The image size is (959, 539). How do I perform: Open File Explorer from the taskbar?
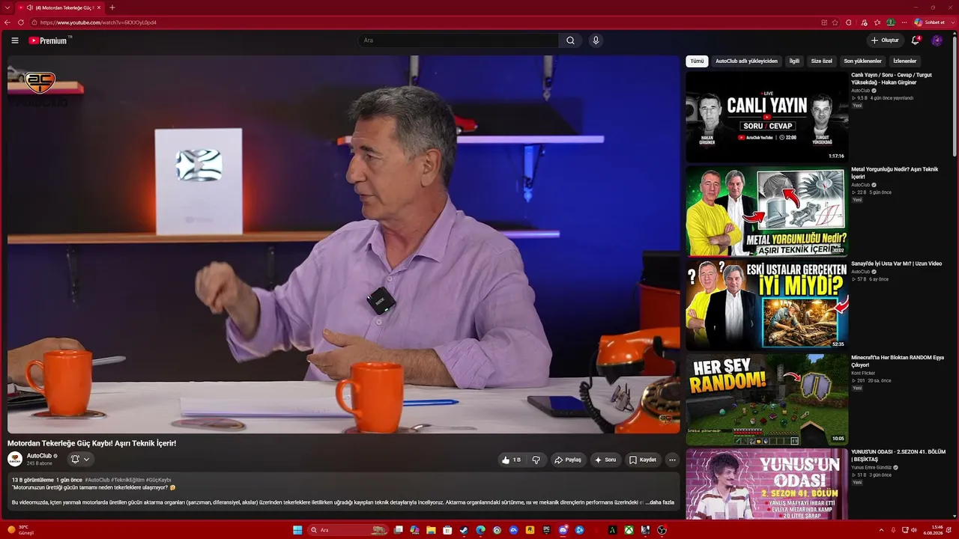[431, 530]
